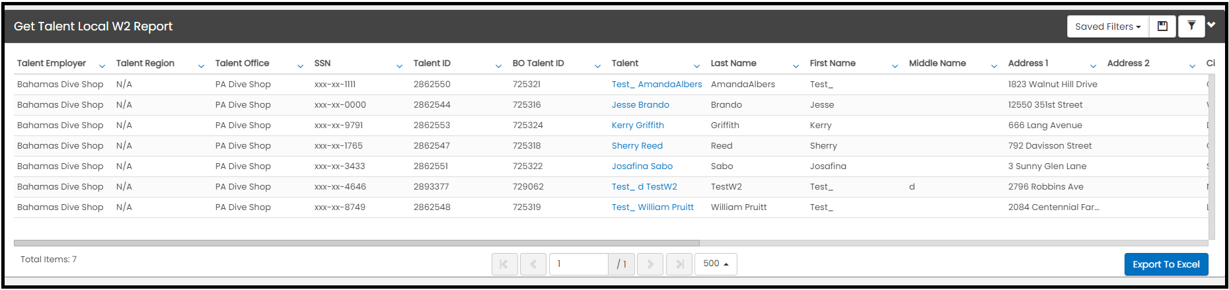Screen dimensions: 1229x290
Task: Select the BO Talent ID cell 725318
Action: [x=527, y=146]
